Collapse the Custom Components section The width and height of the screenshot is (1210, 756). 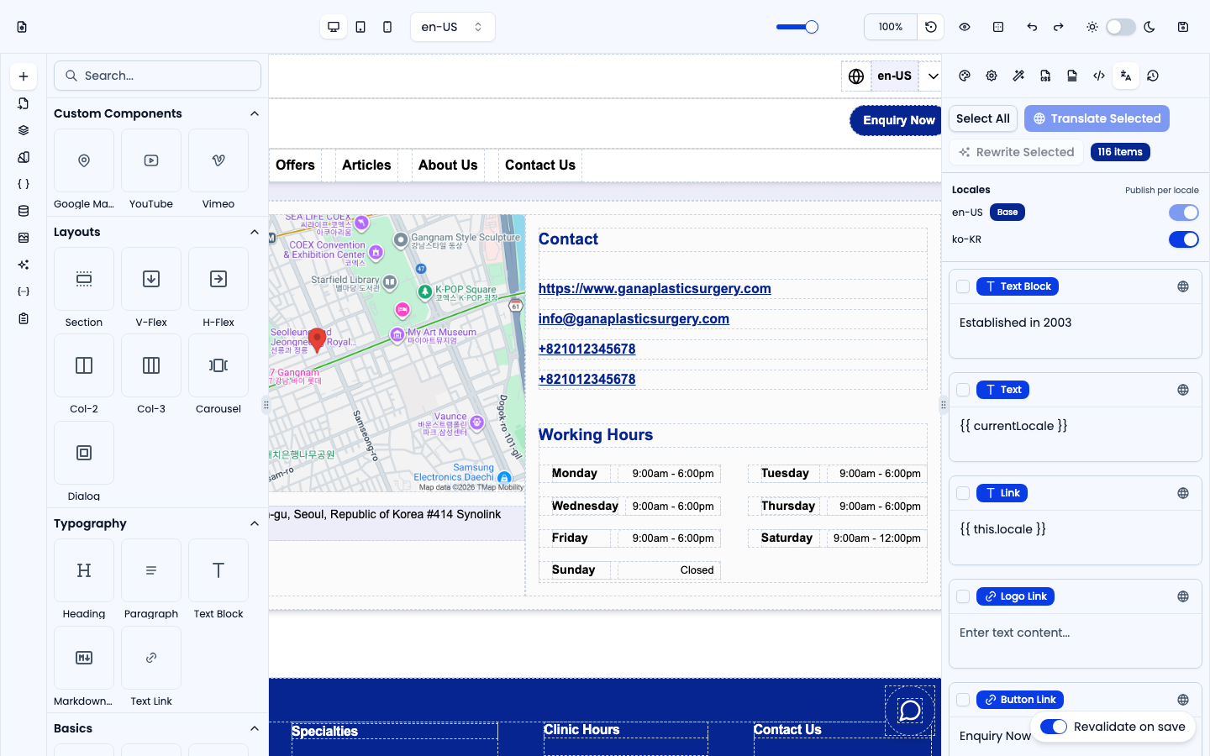click(255, 113)
